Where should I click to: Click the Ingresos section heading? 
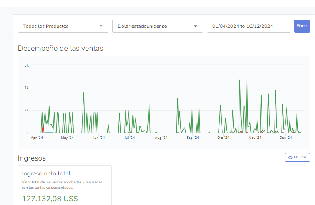(x=32, y=158)
